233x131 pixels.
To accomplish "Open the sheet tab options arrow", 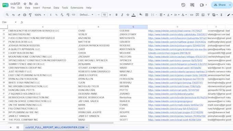I will coord(87,128).
